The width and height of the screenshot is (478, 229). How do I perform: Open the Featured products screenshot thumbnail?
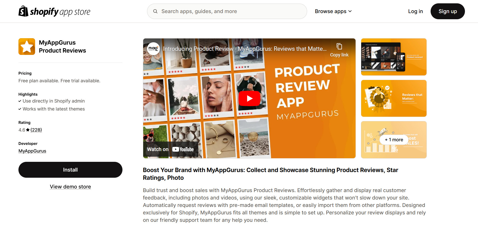pyautogui.click(x=394, y=57)
